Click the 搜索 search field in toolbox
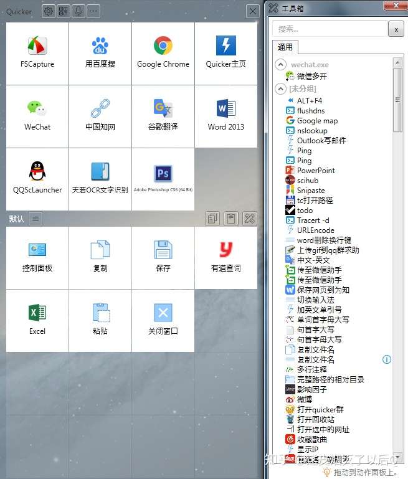This screenshot has height=479, width=408. point(330,29)
